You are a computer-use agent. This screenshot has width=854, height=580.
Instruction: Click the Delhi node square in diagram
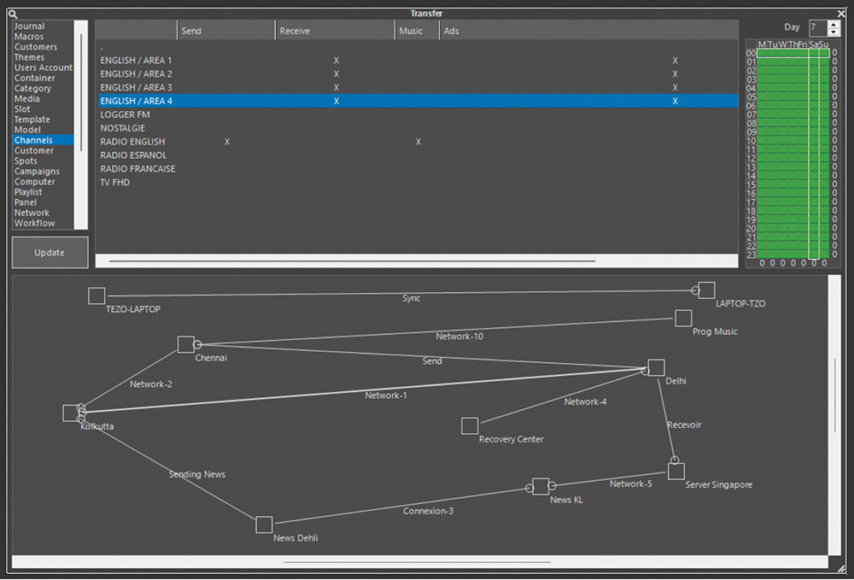point(656,367)
